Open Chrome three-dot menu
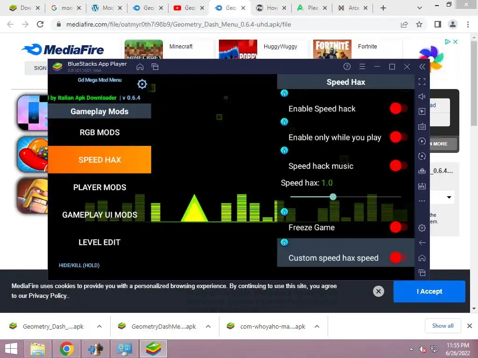 468,24
